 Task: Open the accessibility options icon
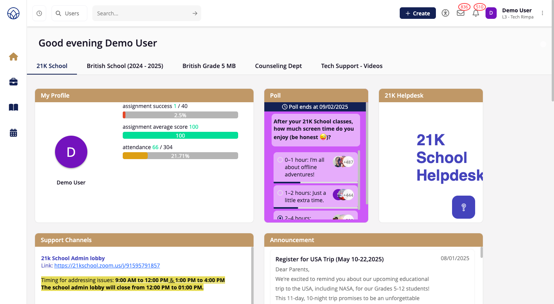(446, 13)
